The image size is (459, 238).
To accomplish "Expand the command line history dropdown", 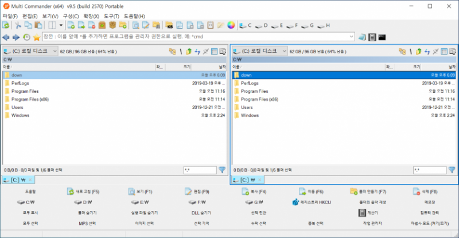I will pyautogui.click(x=351, y=37).
